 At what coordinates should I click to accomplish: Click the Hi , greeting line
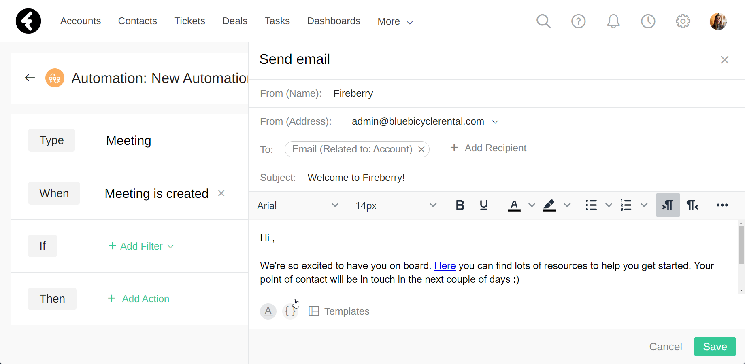[x=267, y=238]
